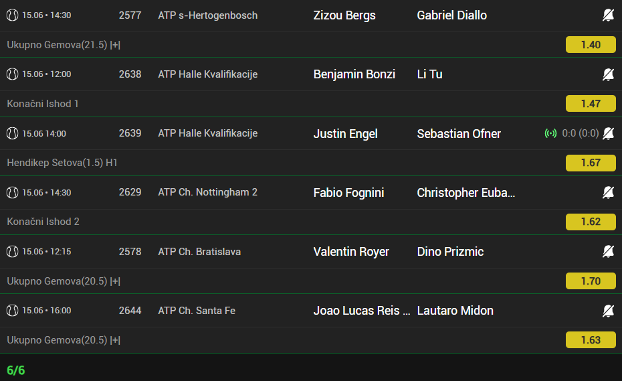Expand Ukupno Gemova(21.5) market
This screenshot has height=381, width=622.
click(x=64, y=45)
